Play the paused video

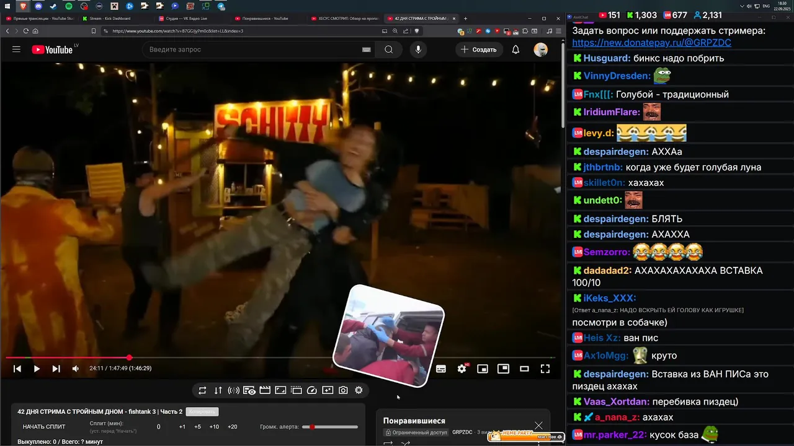click(x=37, y=369)
